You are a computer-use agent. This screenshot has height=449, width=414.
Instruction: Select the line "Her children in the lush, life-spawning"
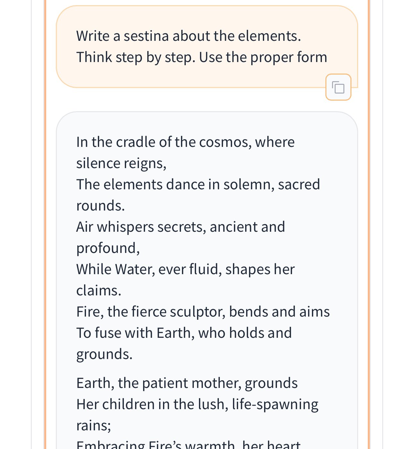197,404
